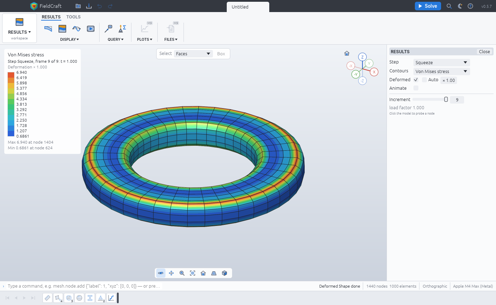Open the Contours dropdown showing Von Mises stress
This screenshot has height=305, width=496.
click(x=442, y=71)
